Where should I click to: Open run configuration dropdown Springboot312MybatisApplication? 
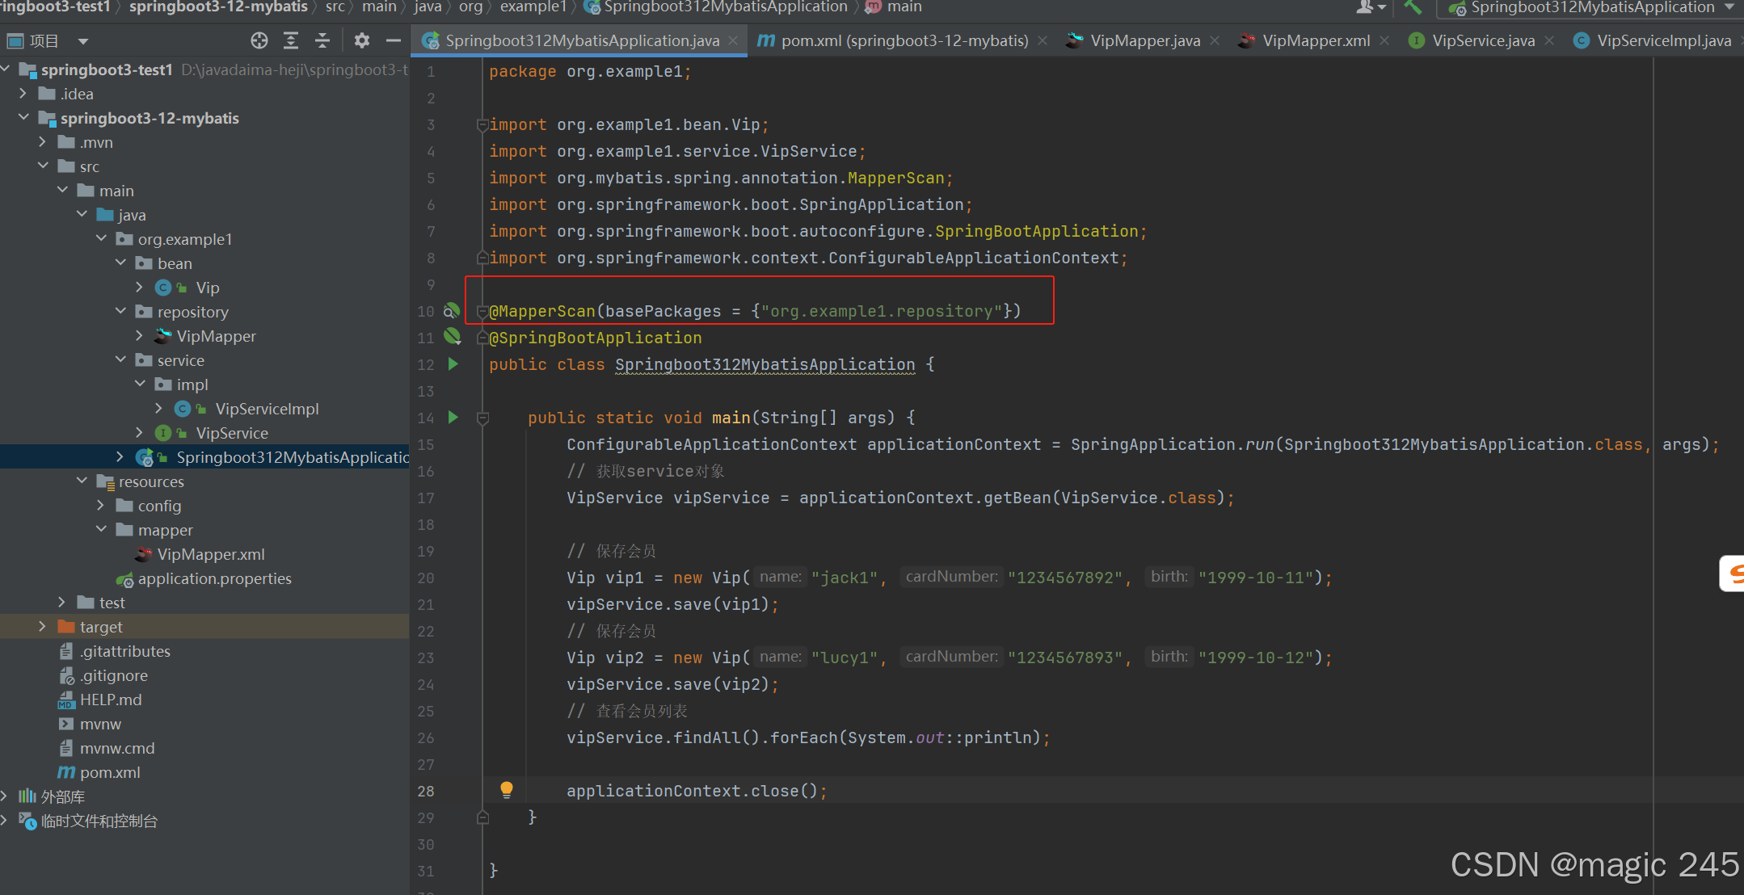(1590, 8)
